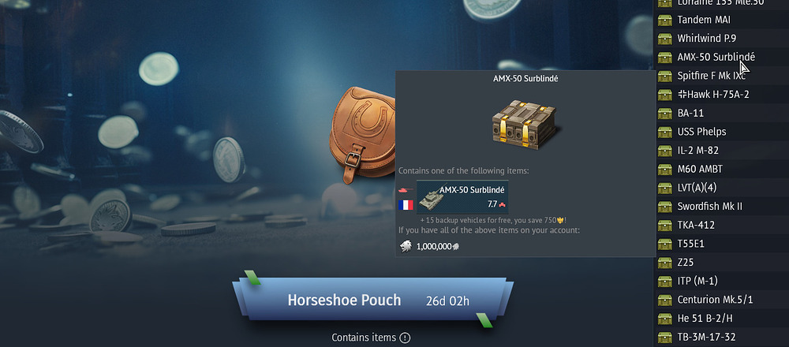Pick Swordfish Mk II in item list
789x347 pixels.
[721, 206]
